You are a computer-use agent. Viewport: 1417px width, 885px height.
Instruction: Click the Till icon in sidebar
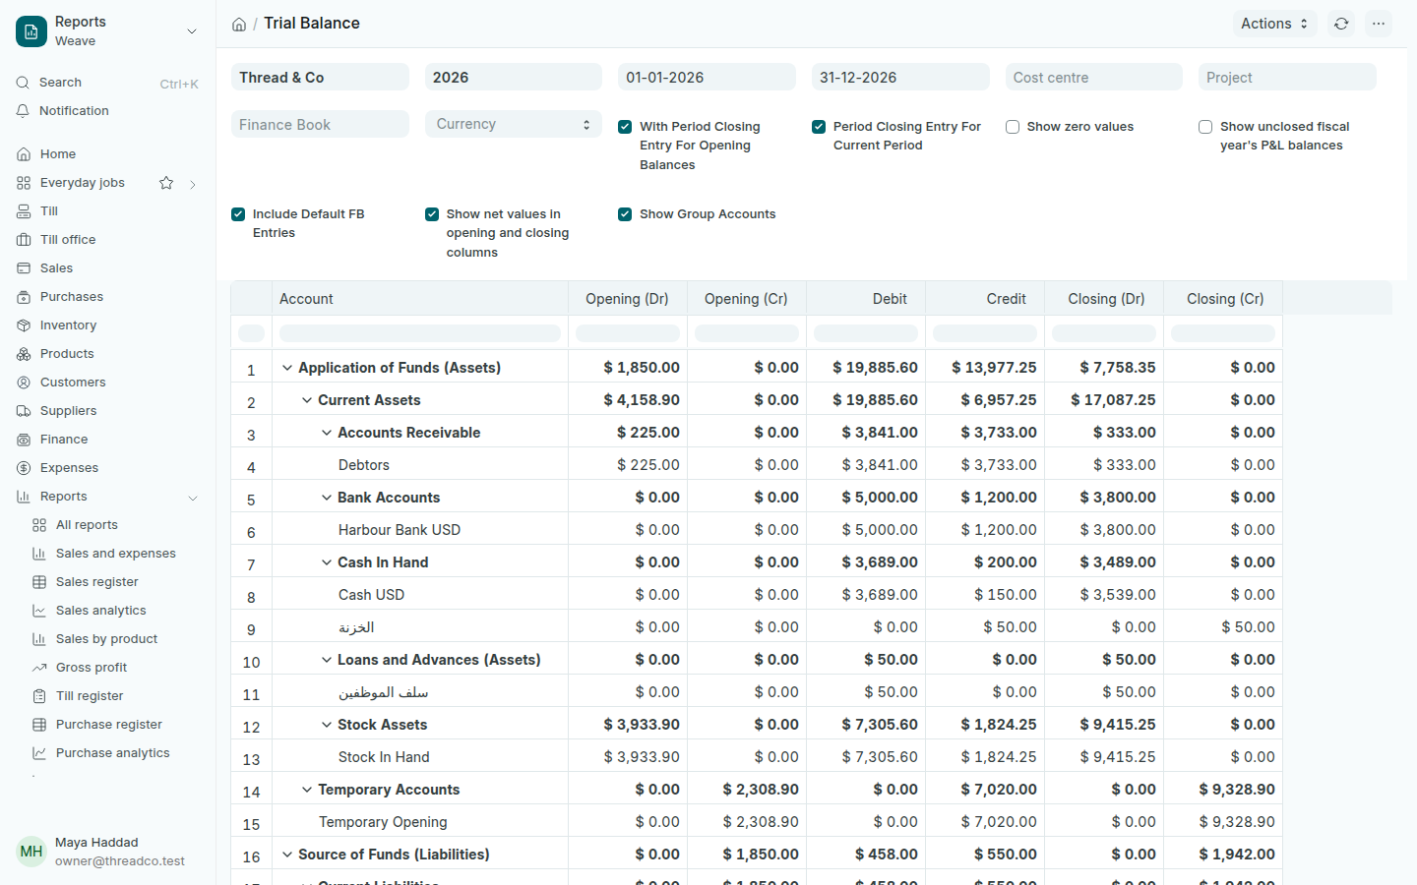[24, 211]
